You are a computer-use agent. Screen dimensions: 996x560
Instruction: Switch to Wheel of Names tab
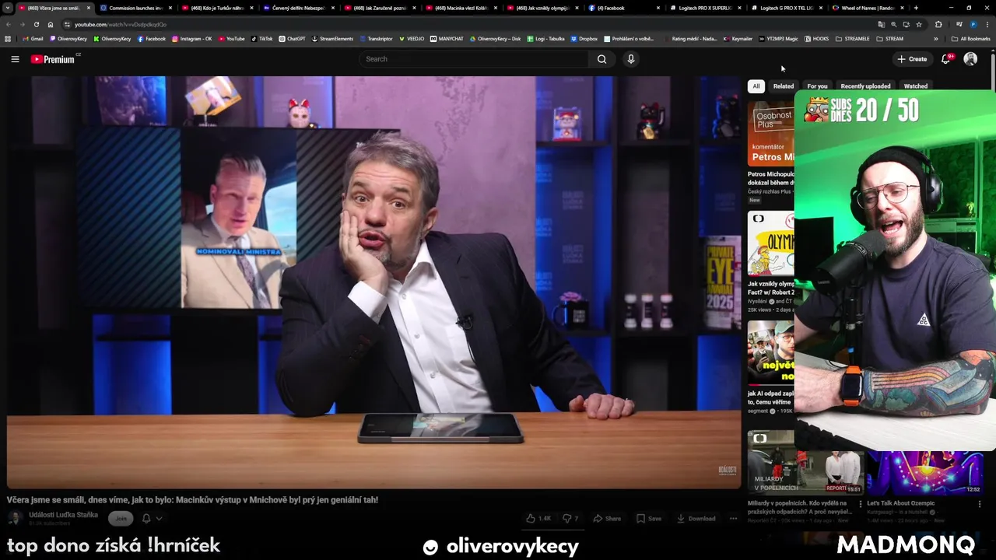tap(867, 8)
